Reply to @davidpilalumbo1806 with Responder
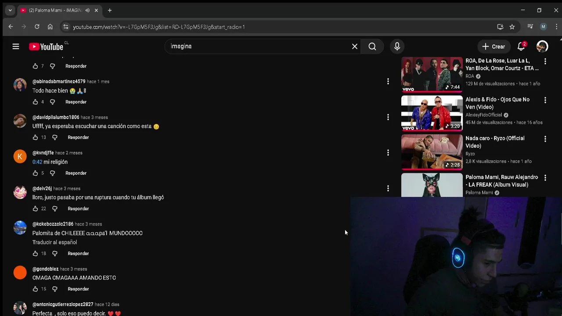Screen dimensions: 562x316 point(78,137)
